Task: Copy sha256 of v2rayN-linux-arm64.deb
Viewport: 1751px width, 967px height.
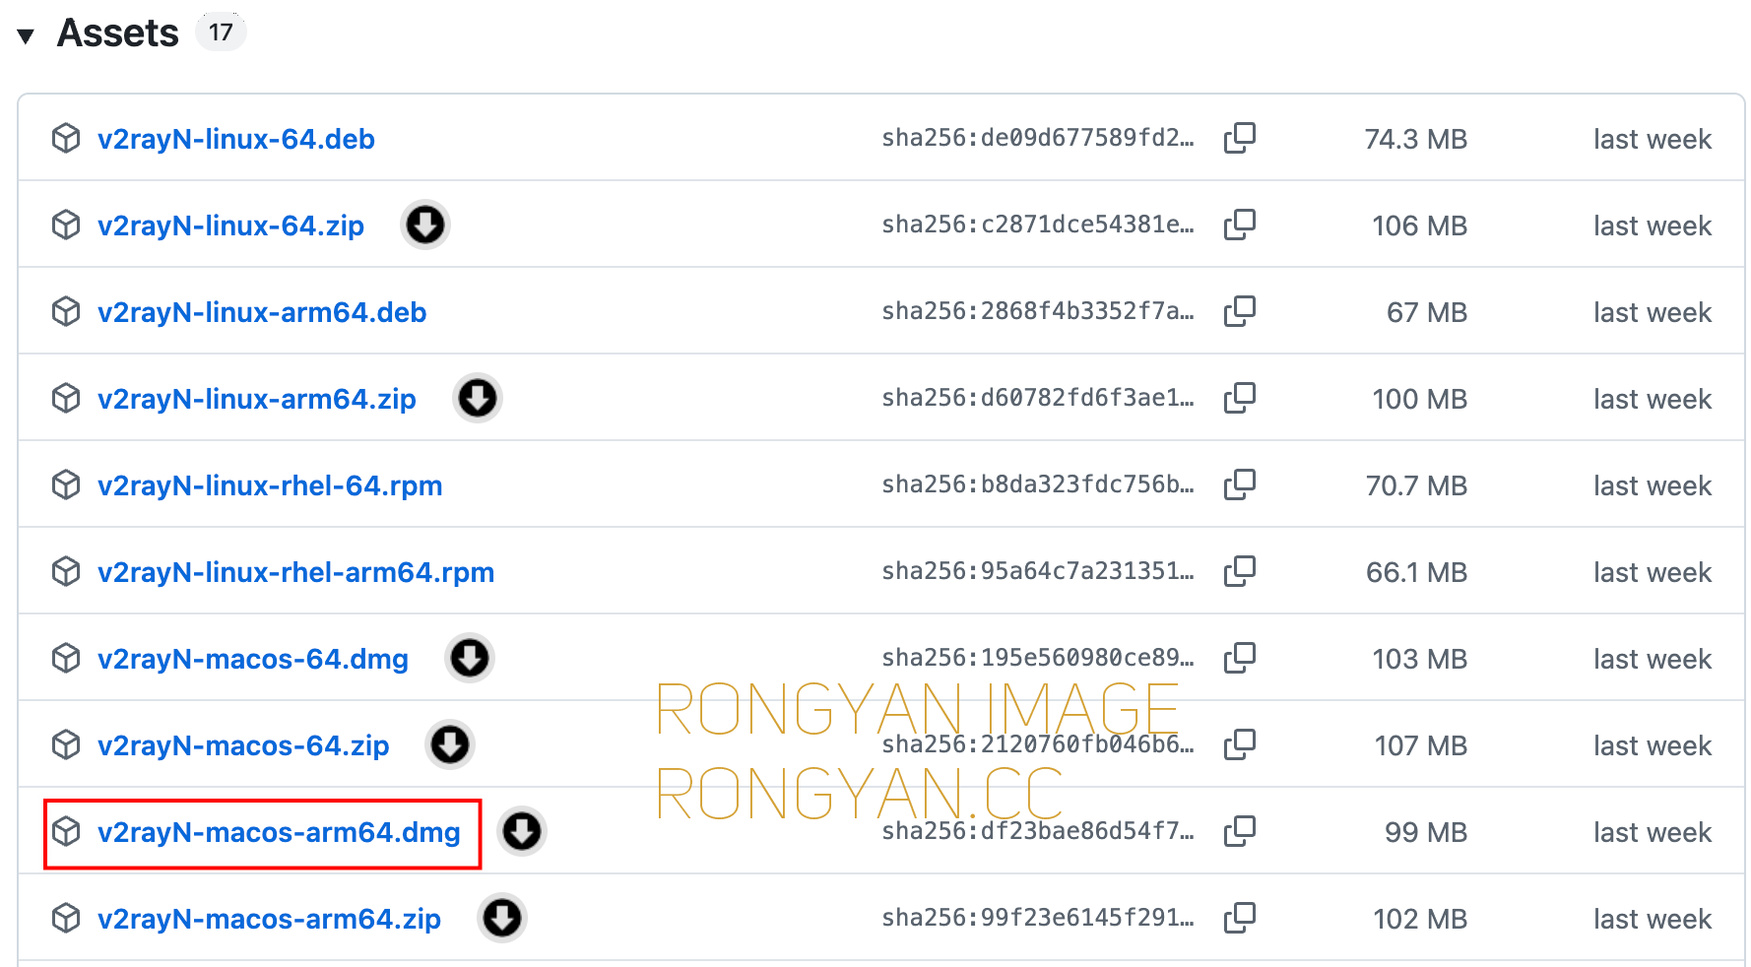Action: (1240, 311)
